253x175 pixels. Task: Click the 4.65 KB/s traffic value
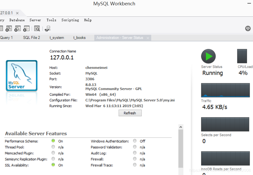pos(215,107)
